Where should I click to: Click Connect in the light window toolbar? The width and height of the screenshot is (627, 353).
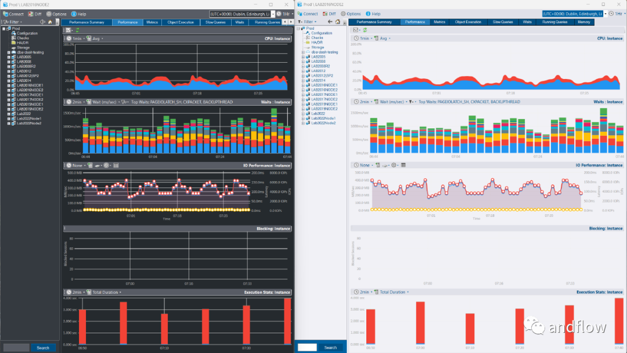(x=308, y=13)
